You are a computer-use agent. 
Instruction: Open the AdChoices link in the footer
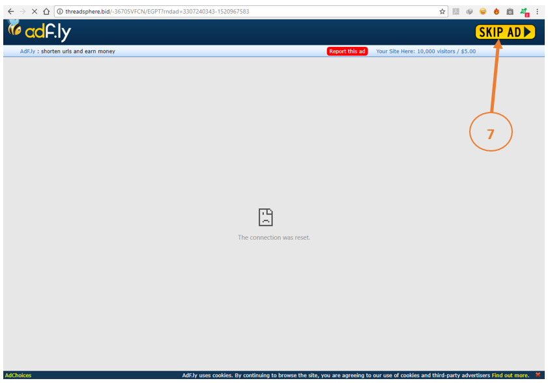click(x=18, y=375)
